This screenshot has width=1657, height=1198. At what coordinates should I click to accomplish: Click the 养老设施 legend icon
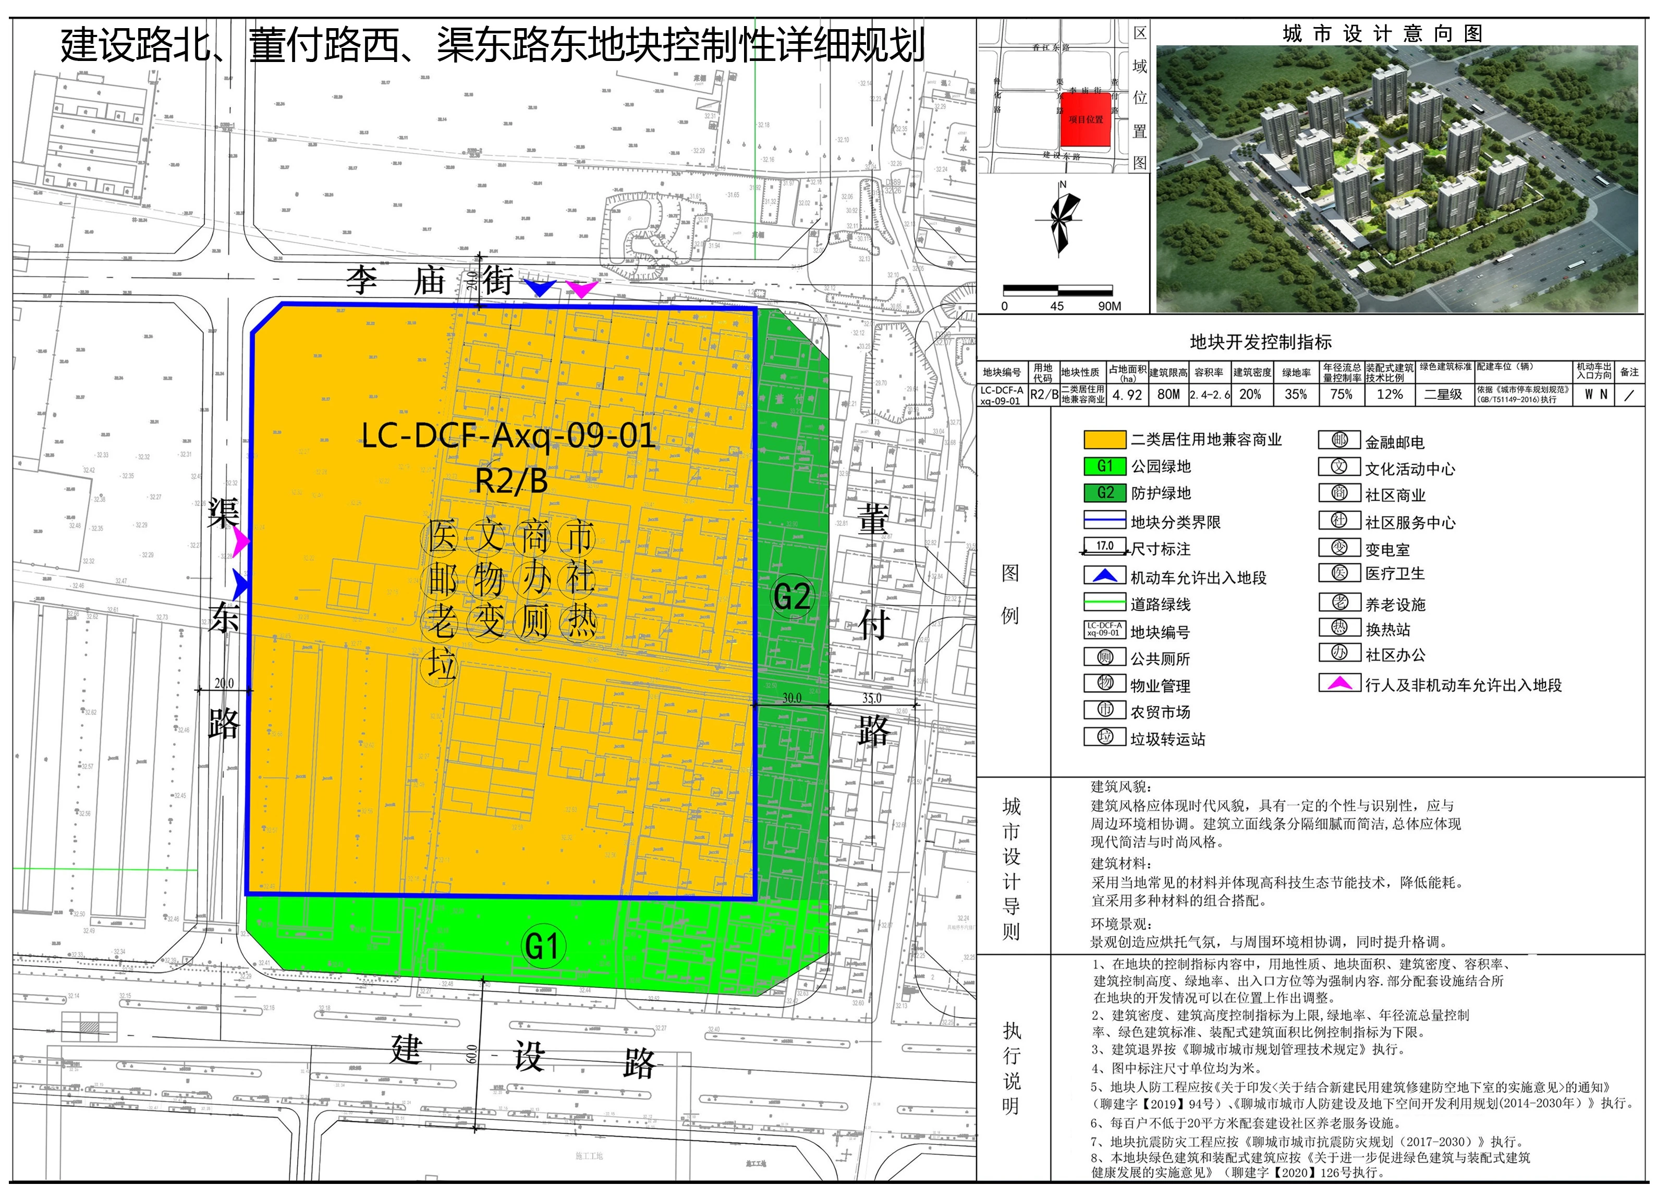[1339, 602]
